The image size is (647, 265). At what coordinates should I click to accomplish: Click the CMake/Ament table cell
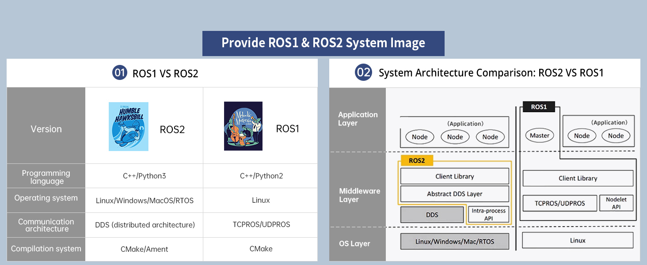coord(144,249)
